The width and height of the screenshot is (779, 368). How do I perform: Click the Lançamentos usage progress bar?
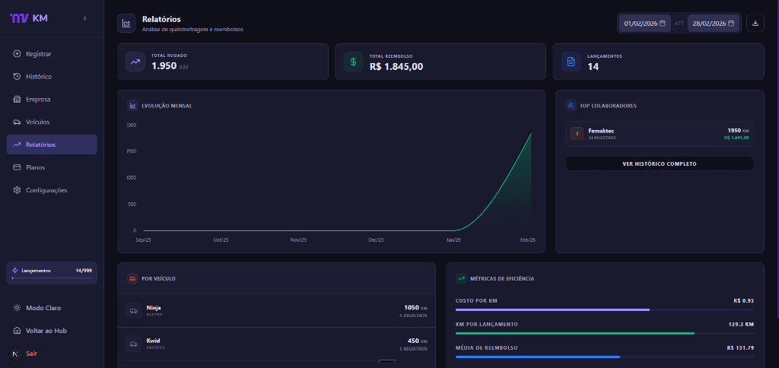[x=51, y=278]
